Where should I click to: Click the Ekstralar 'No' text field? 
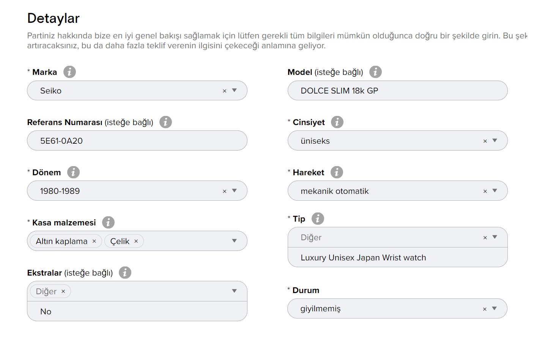(x=137, y=311)
